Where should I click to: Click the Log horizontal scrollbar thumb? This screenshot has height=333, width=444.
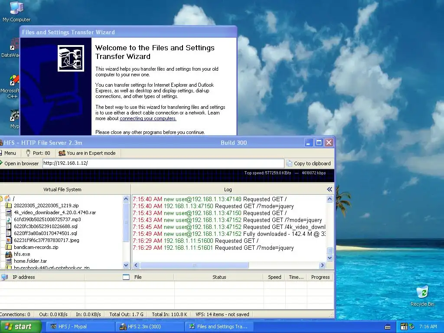coord(194,265)
